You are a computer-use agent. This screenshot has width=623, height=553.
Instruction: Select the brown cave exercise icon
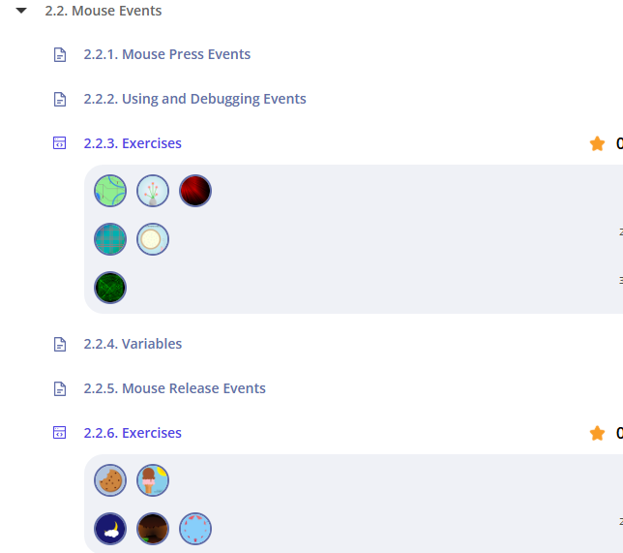tap(153, 529)
